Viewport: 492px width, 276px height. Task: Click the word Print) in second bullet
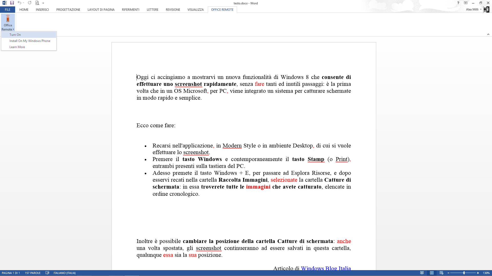tap(343, 159)
